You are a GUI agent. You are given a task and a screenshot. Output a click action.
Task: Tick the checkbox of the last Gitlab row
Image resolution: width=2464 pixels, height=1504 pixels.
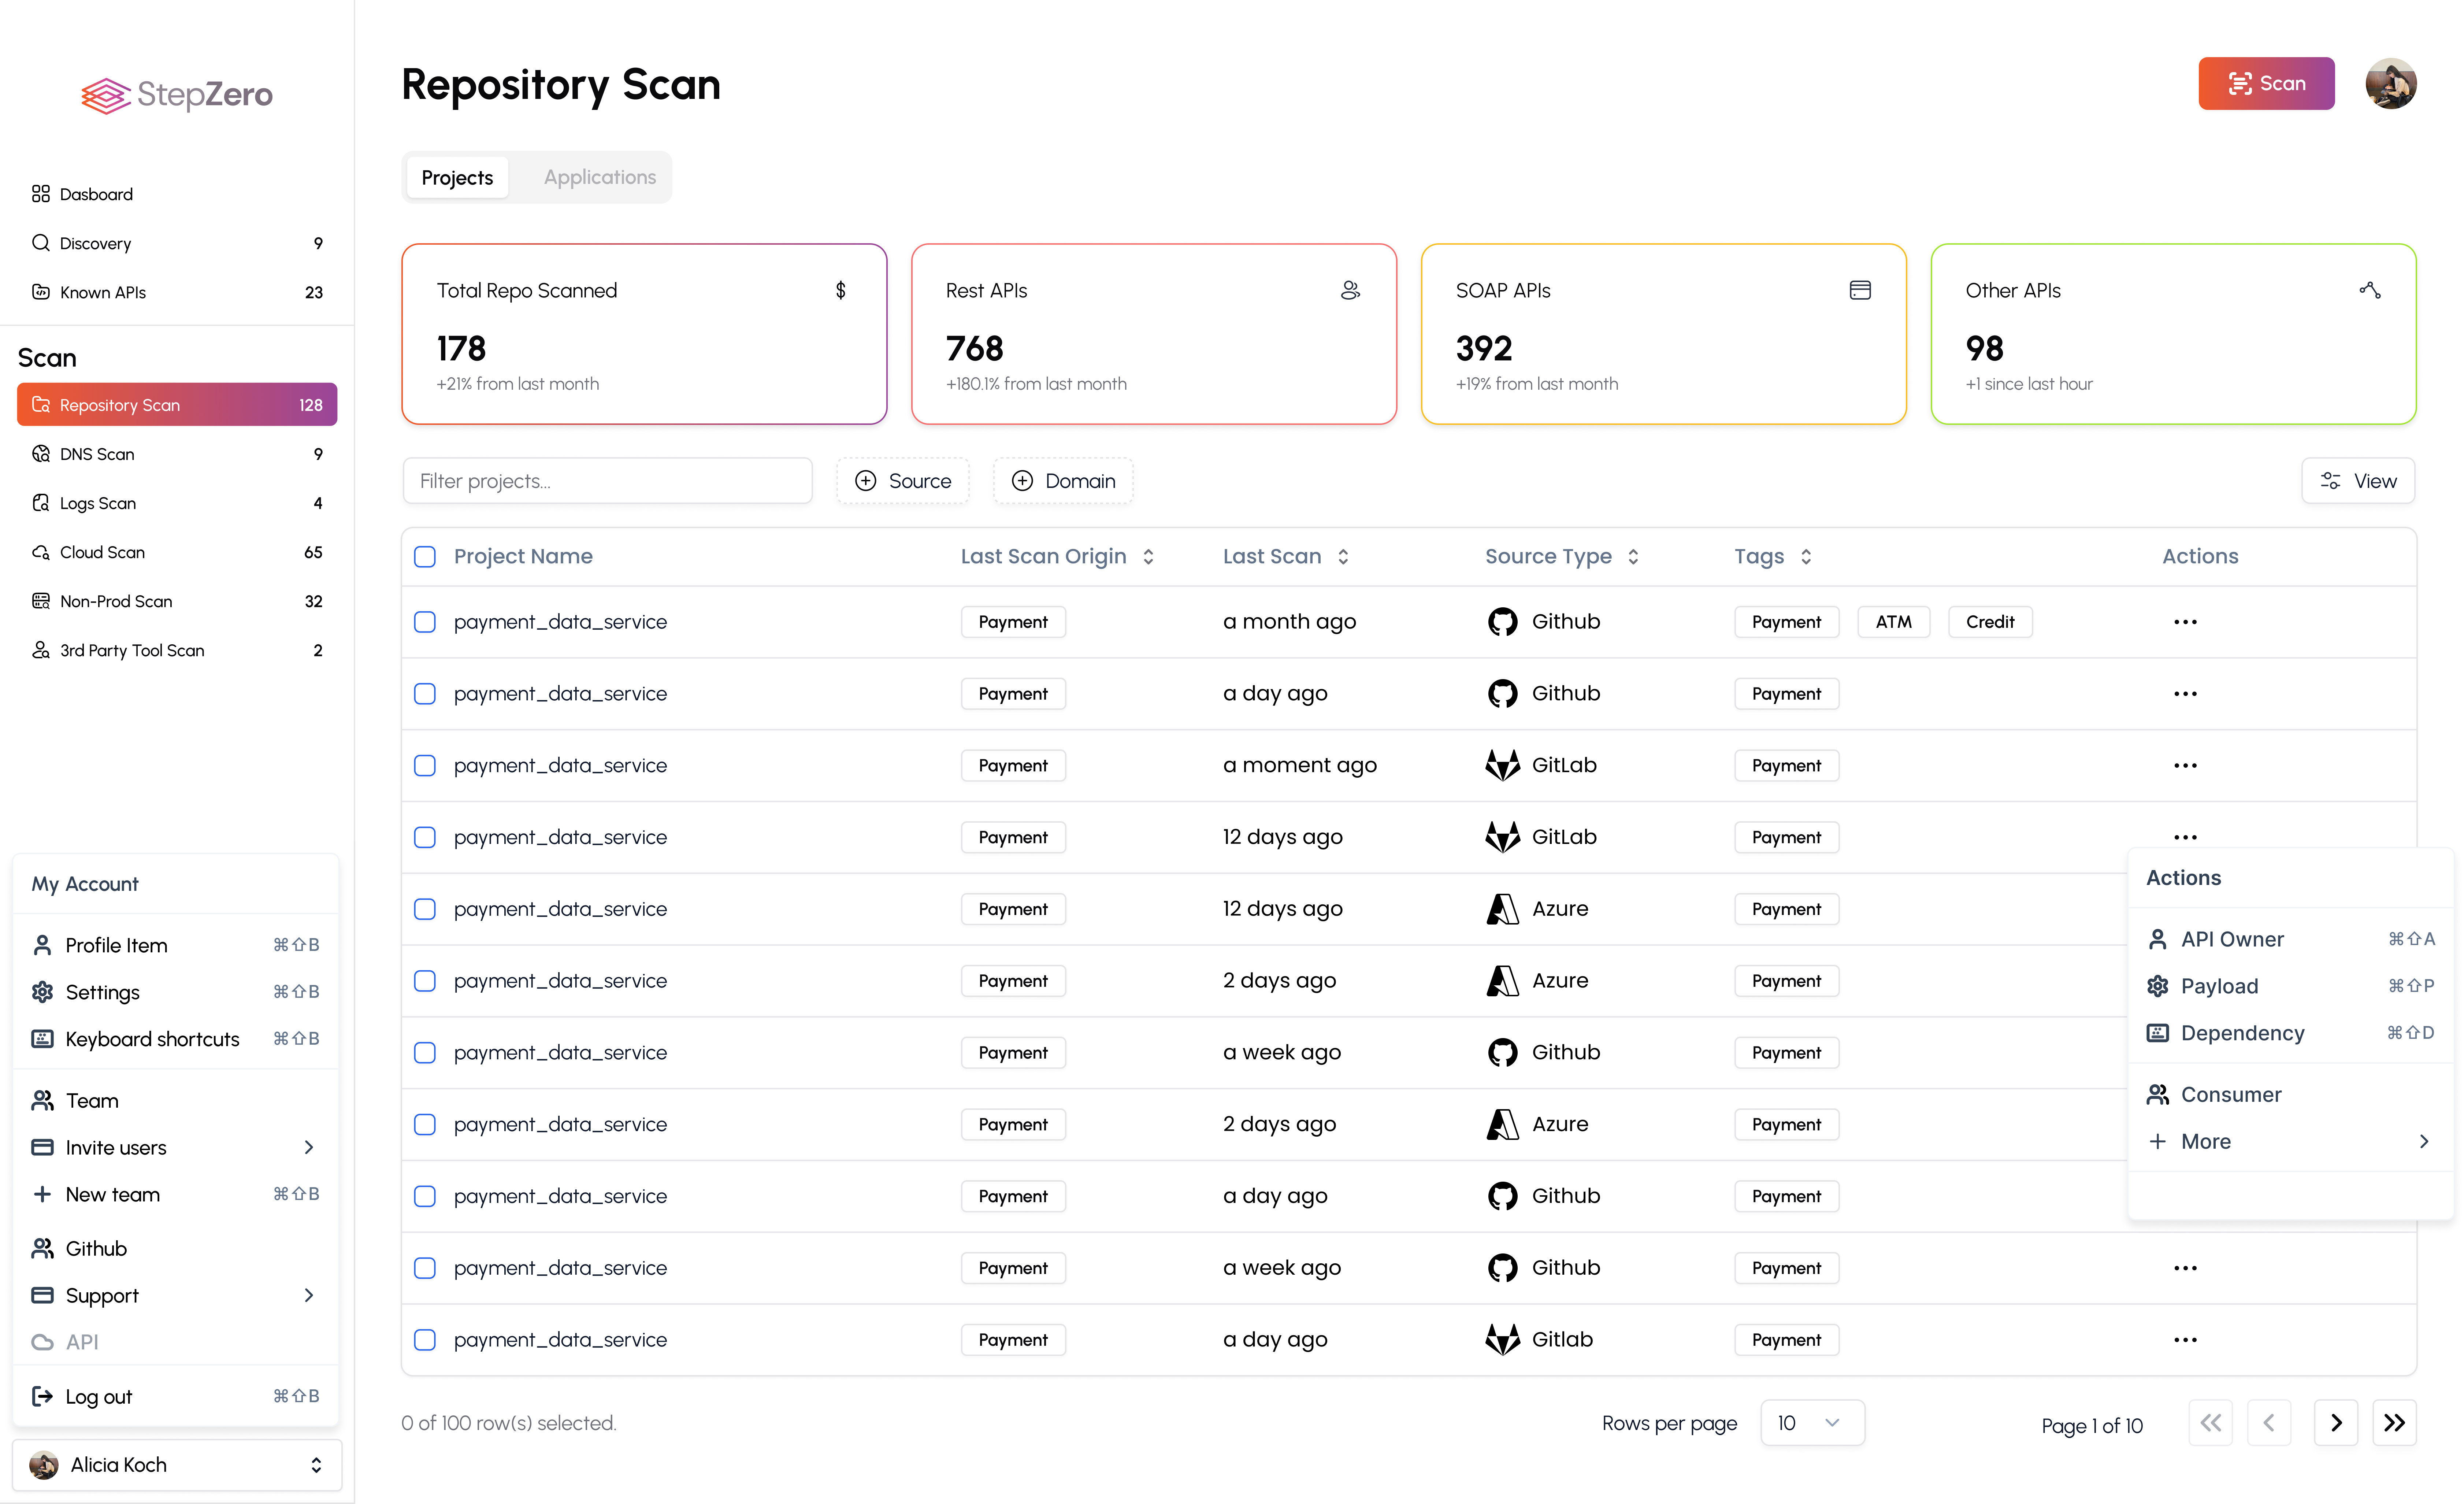[x=425, y=1340]
